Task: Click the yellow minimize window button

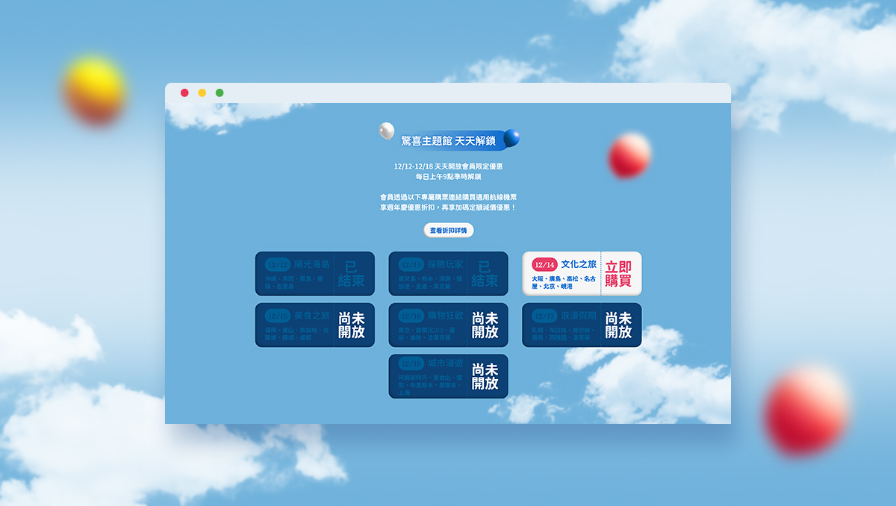Action: pyautogui.click(x=202, y=93)
